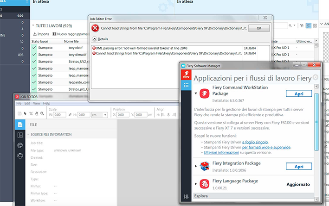Click the Fiery Language Package icon
The width and height of the screenshot is (329, 206).
click(204, 184)
